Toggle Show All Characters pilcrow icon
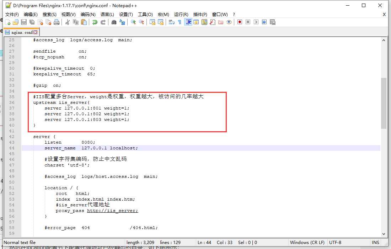Image resolution: width=391 pixels, height=249 pixels. tap(180, 22)
